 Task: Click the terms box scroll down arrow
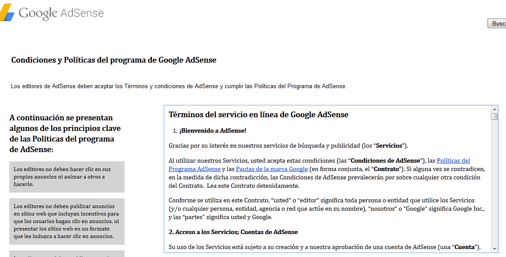click(x=495, y=249)
